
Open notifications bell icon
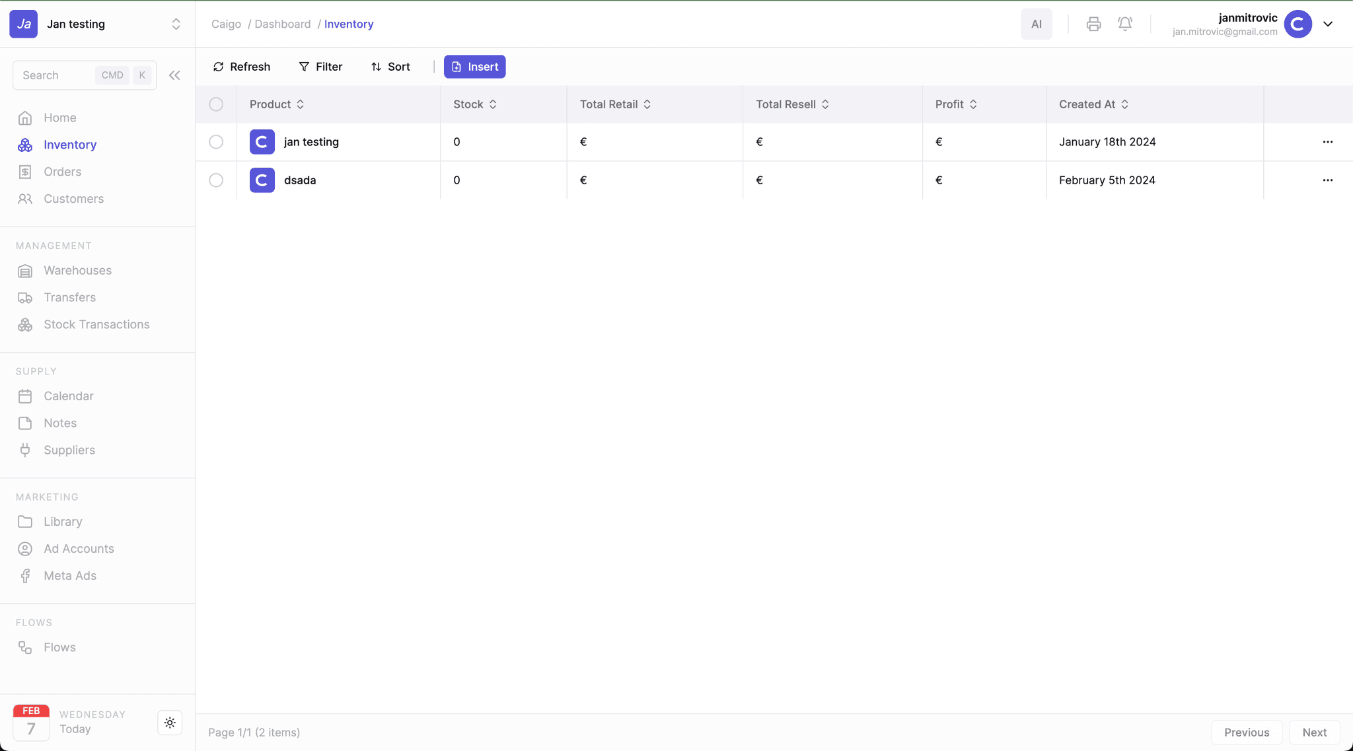click(x=1125, y=24)
